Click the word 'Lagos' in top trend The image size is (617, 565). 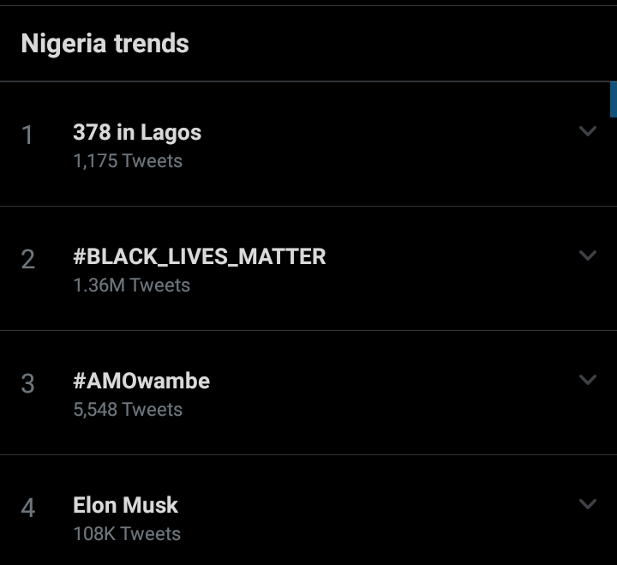171,133
